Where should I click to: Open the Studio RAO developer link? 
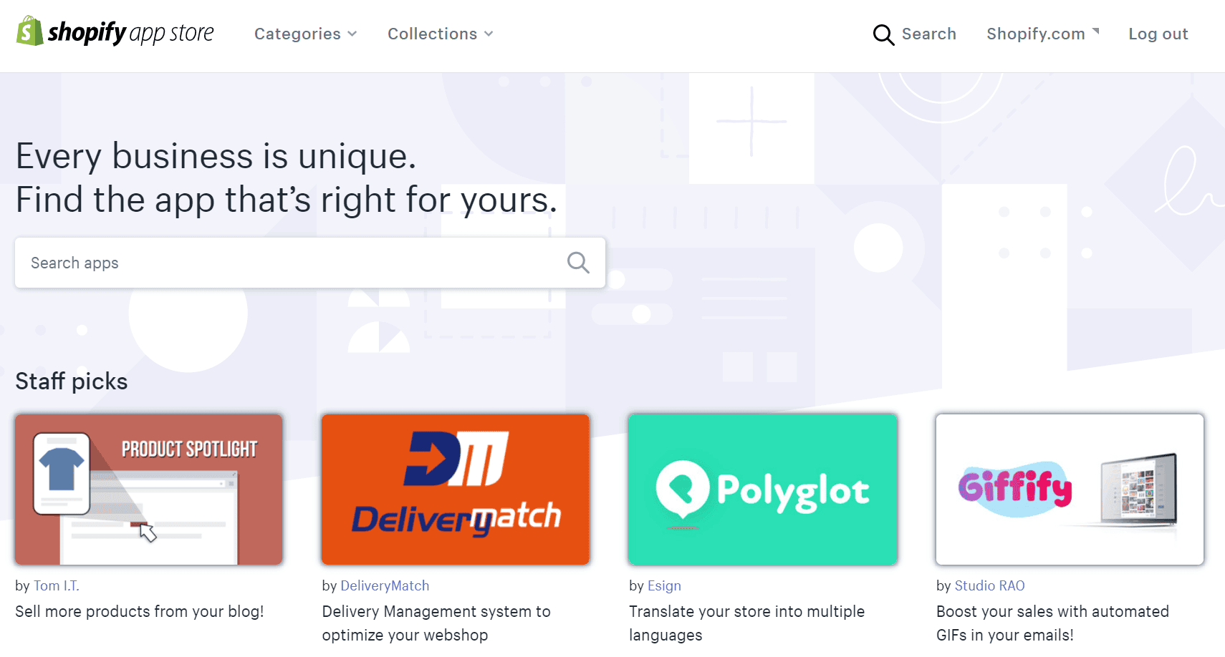(x=989, y=585)
